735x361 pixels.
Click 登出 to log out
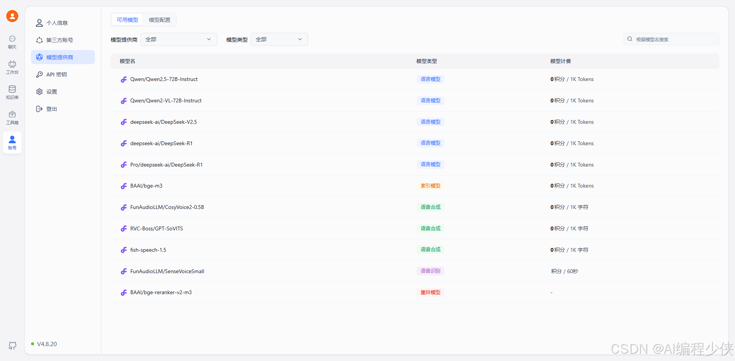tap(63, 109)
